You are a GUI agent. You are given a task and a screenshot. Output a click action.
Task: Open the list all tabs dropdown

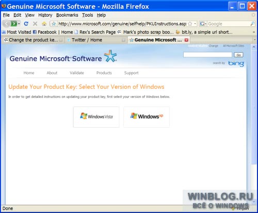click(x=255, y=40)
